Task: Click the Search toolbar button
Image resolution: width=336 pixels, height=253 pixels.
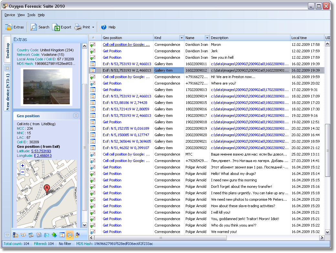Action: click(x=40, y=27)
